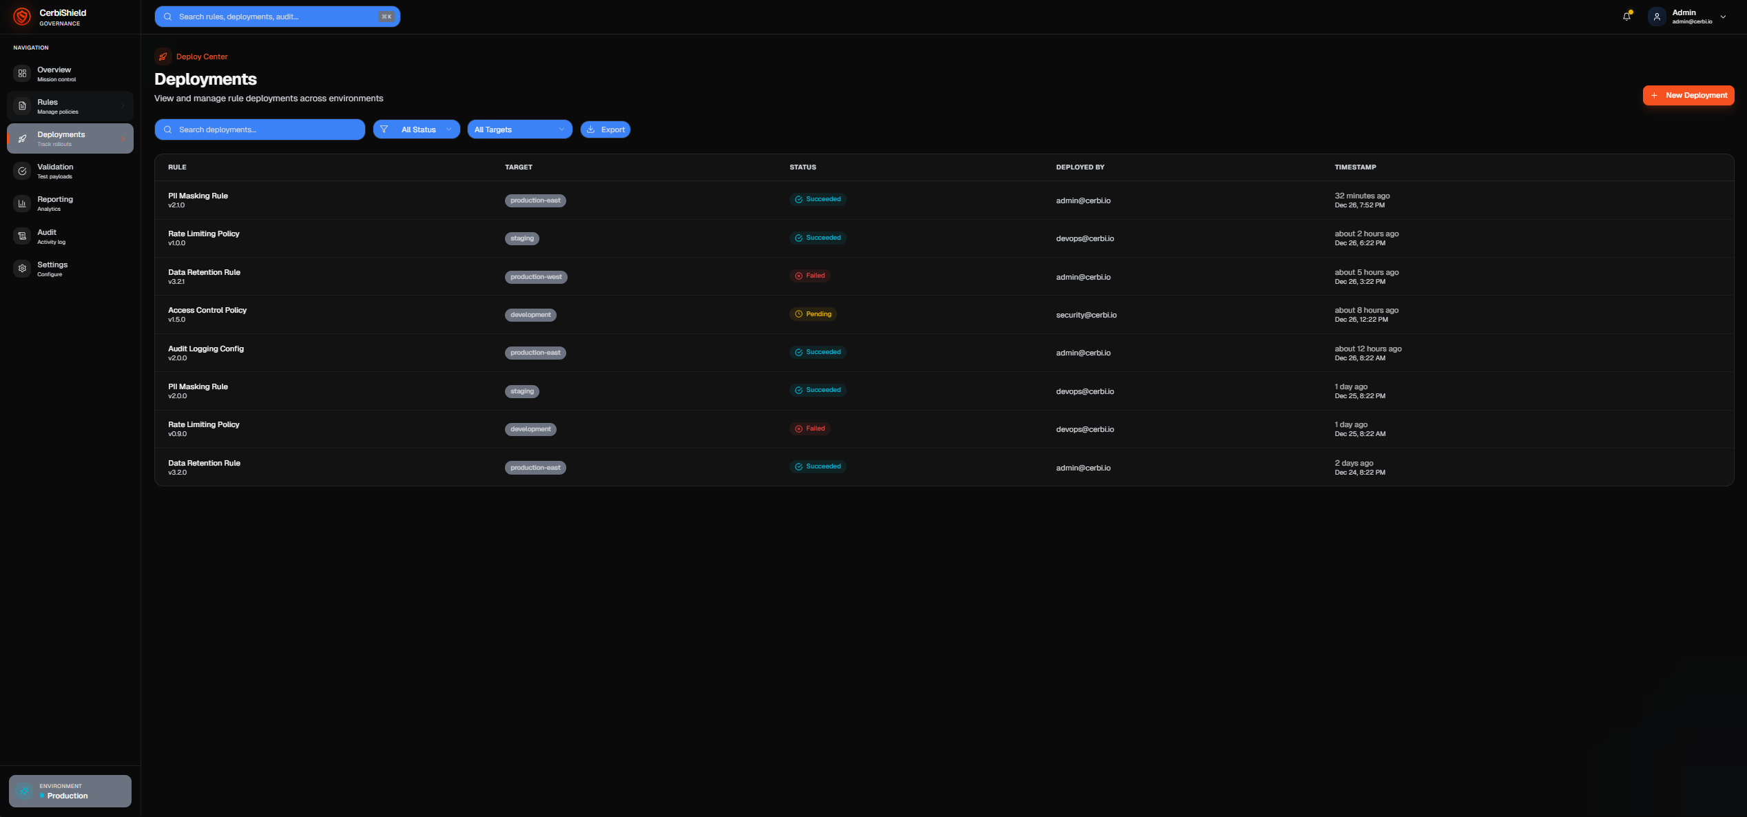Click the notification bell icon
The width and height of the screenshot is (1747, 817).
pos(1626,16)
